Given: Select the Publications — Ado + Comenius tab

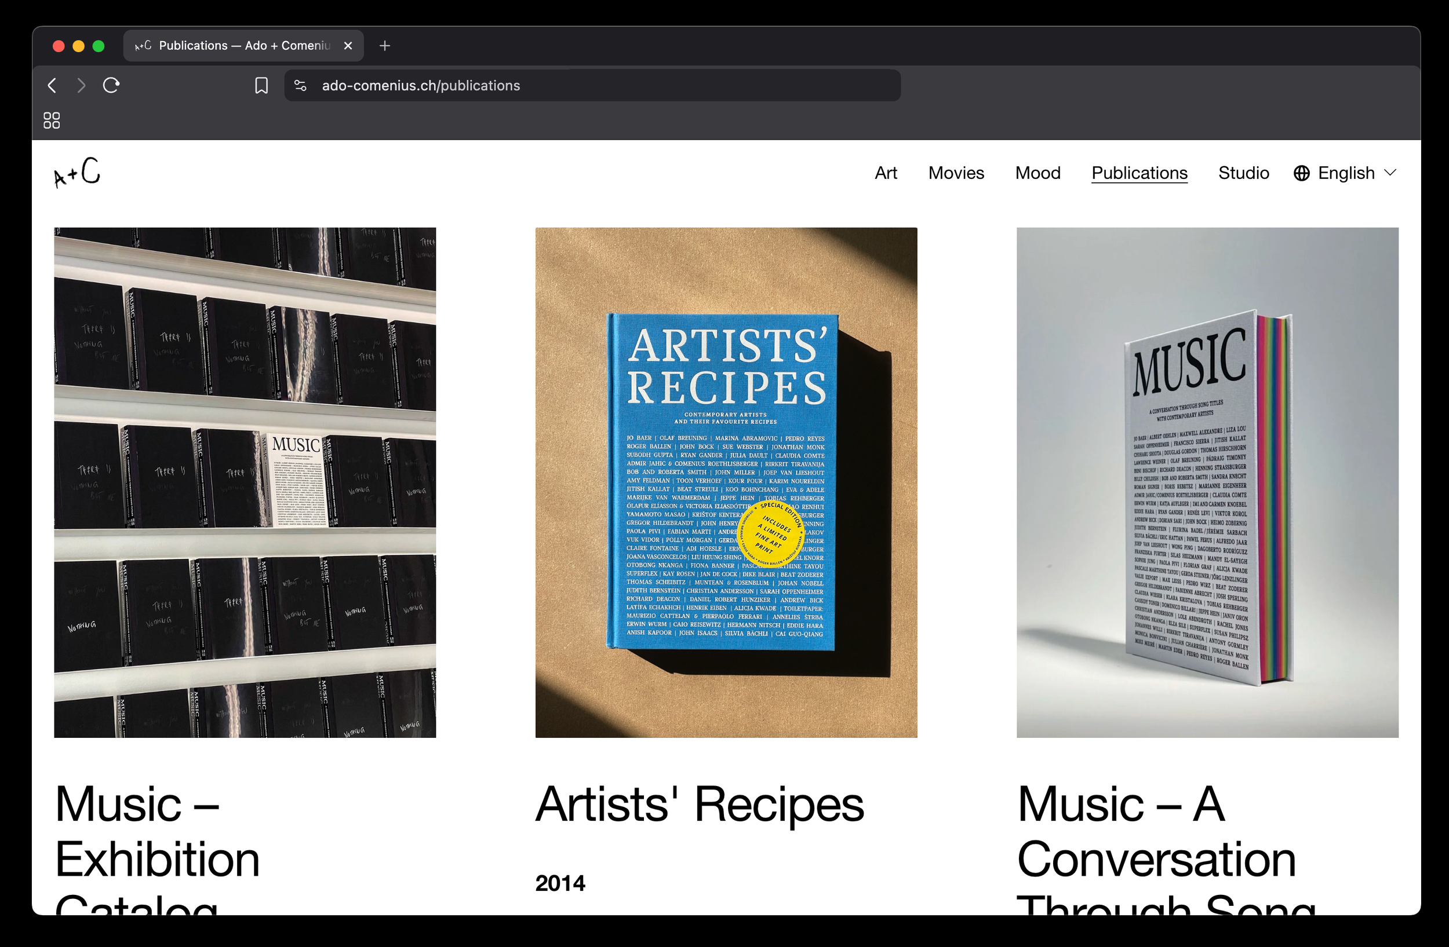Looking at the screenshot, I should tap(243, 46).
